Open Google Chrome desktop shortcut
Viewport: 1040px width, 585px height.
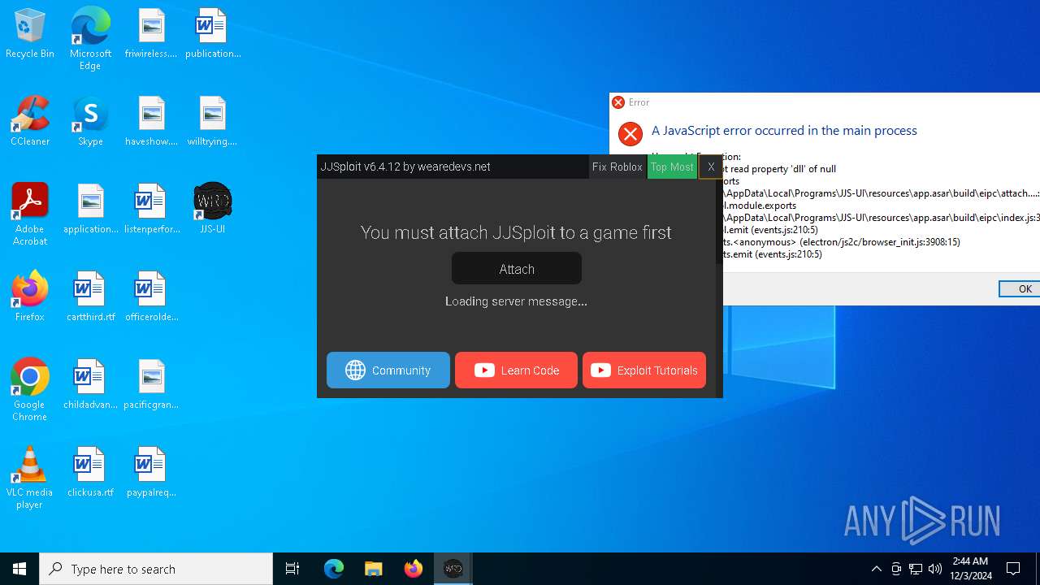[29, 390]
